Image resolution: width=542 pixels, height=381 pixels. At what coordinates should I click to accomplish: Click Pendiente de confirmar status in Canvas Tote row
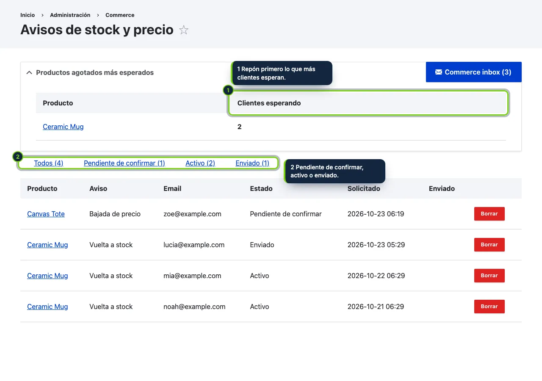point(286,214)
